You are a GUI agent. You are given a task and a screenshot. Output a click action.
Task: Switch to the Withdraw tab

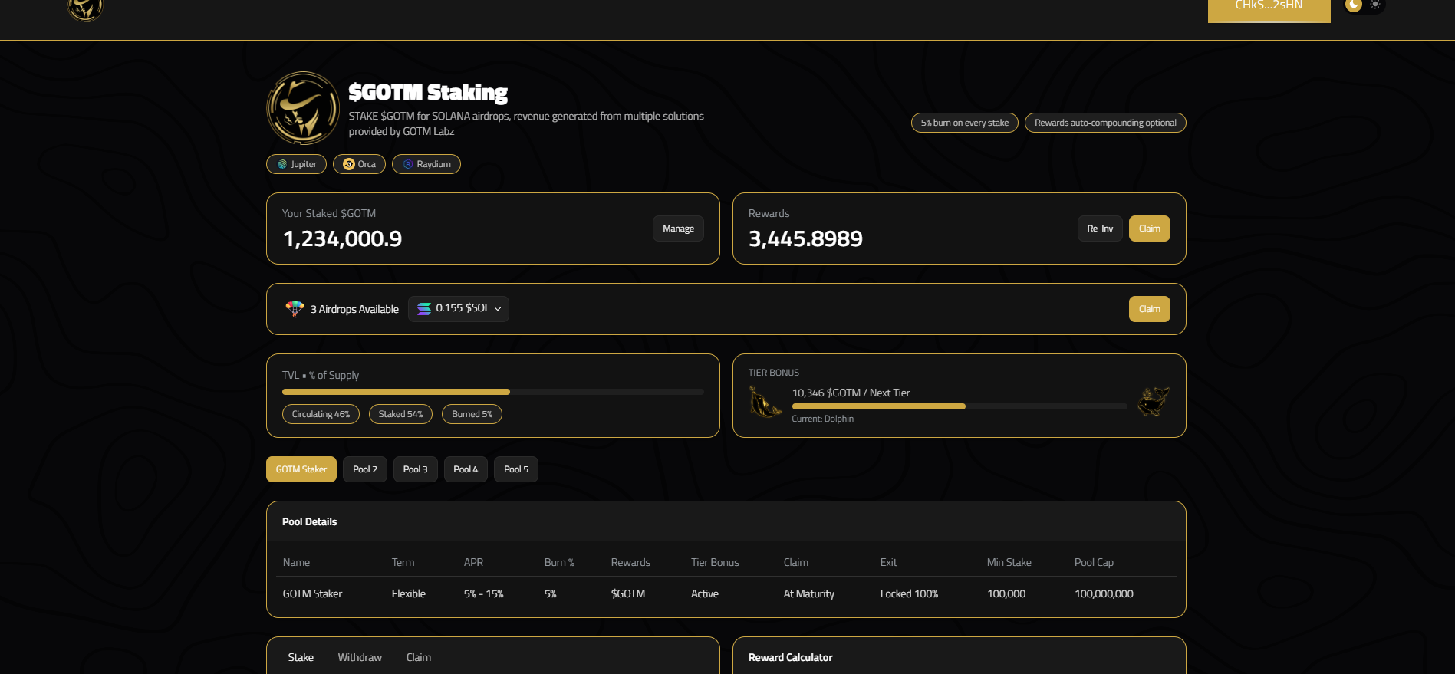click(360, 657)
